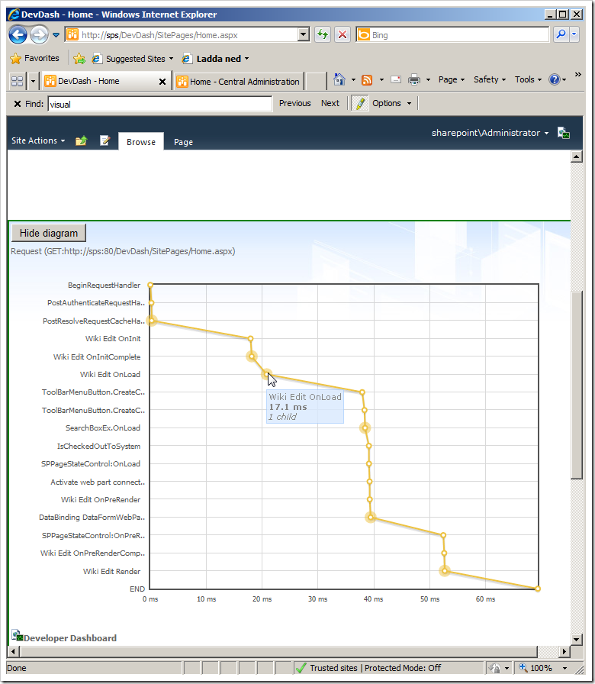Select the Page ribbon tab
The height and width of the screenshot is (684, 595).
pyautogui.click(x=183, y=142)
